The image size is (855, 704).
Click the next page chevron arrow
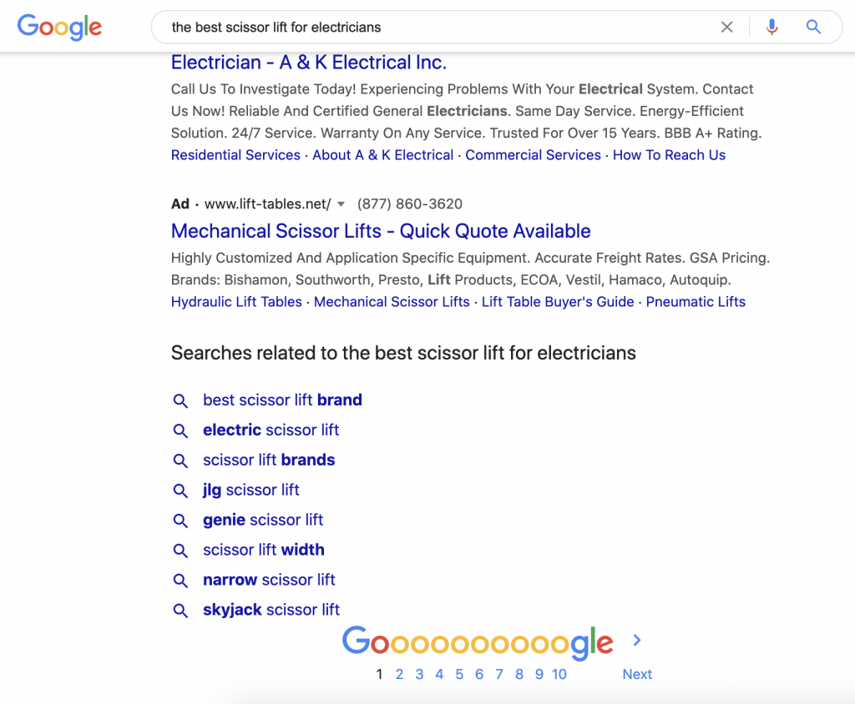[637, 641]
